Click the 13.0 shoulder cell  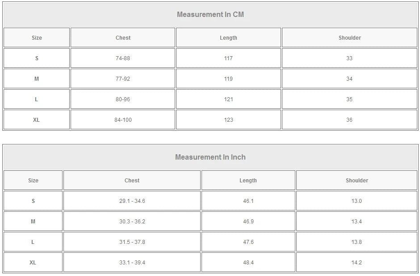click(x=357, y=201)
